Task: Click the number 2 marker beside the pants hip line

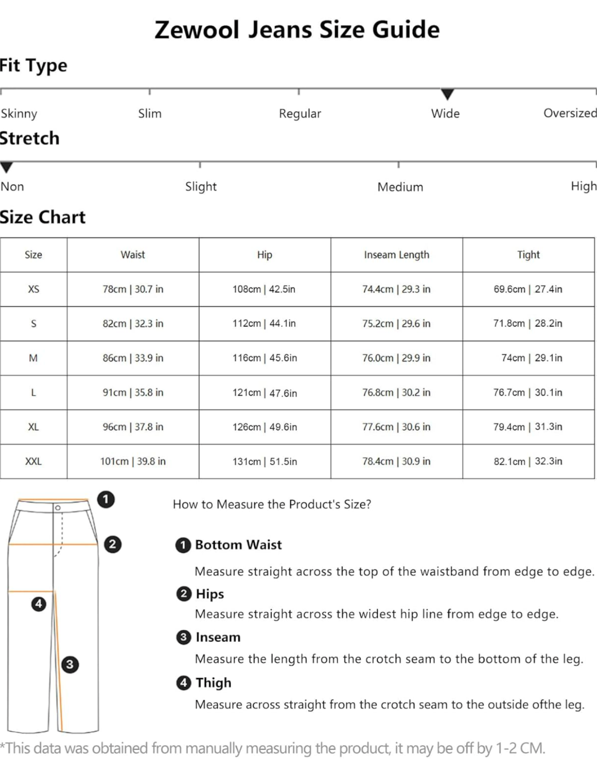Action: (x=112, y=544)
